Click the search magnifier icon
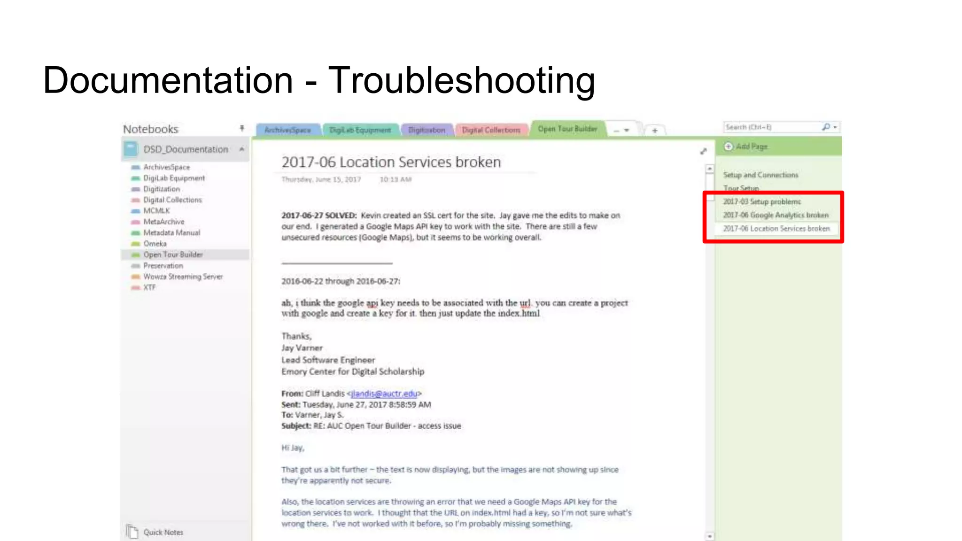 [825, 127]
